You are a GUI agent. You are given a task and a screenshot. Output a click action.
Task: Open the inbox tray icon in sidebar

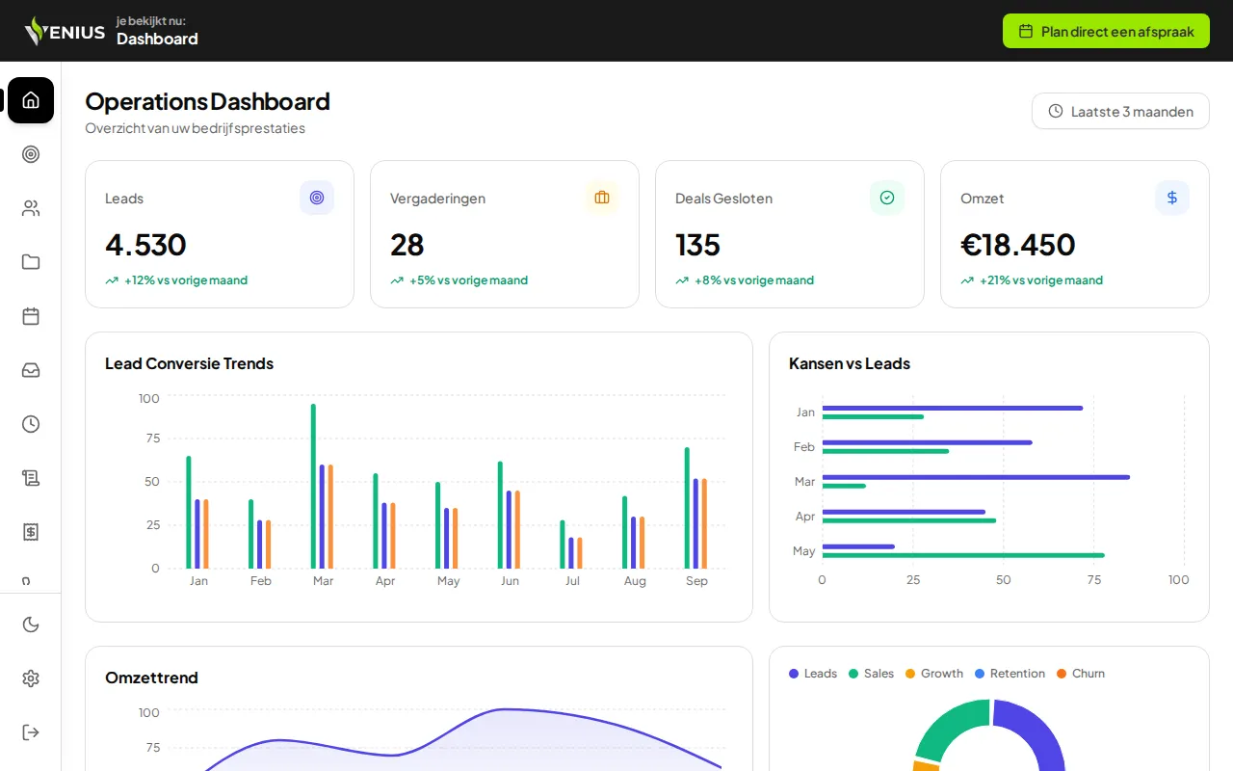tap(31, 370)
